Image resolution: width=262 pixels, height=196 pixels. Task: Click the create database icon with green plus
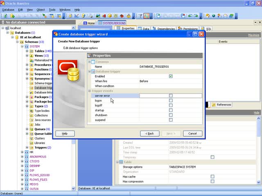click(x=12, y=16)
